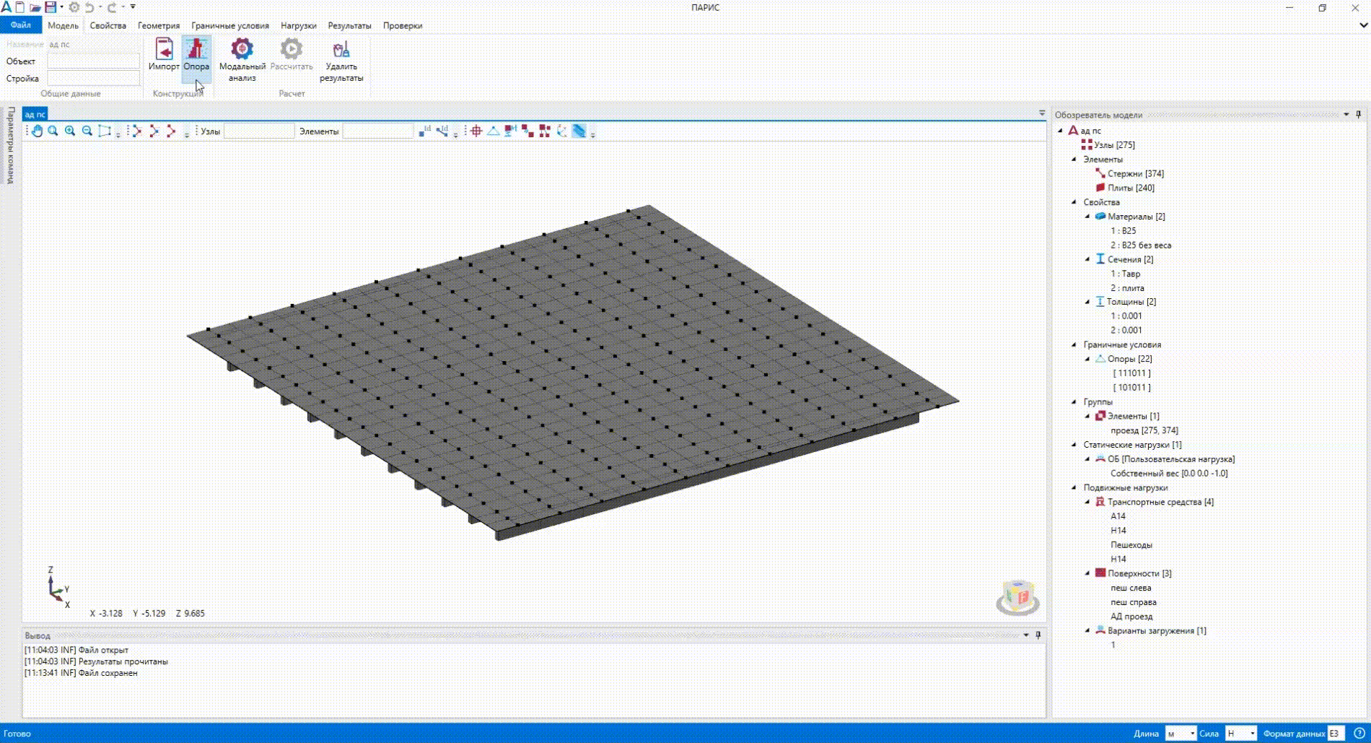Open the Вывод panel options dropdown arrow
Screen dimensions: 1371x743
point(1026,635)
